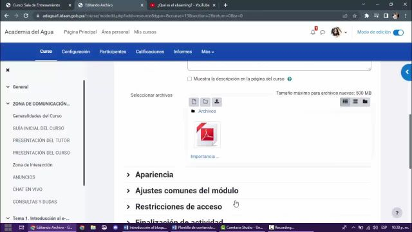Open Windows Start menu
Image resolution: width=412 pixels, height=232 pixels.
coord(8,227)
